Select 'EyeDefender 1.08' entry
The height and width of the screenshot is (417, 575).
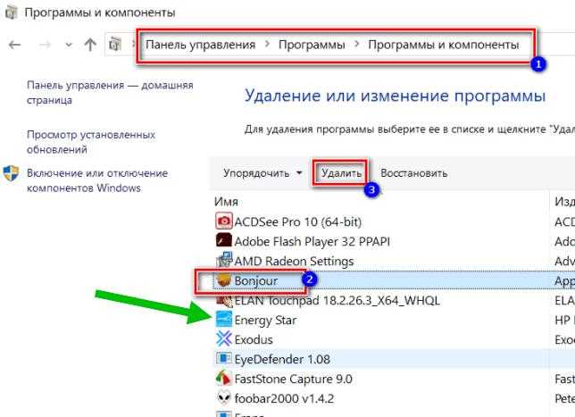[282, 360]
